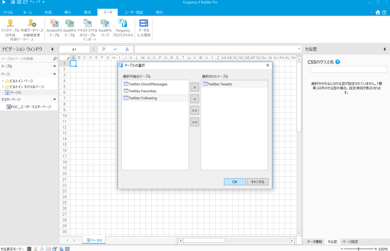Expand the ビルトイン ページ folder
390x251 pixels.
[3, 81]
